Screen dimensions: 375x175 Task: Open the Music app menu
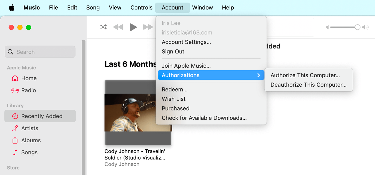(x=32, y=8)
